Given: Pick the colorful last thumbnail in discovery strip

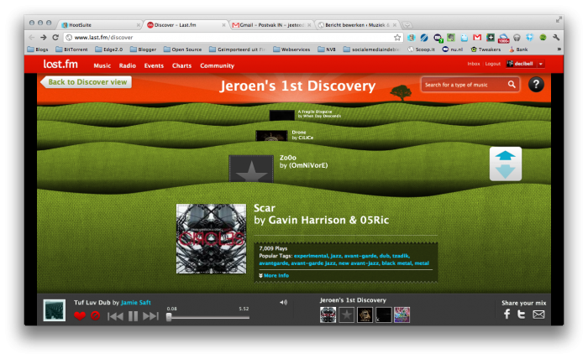Looking at the screenshot, I should pos(402,315).
